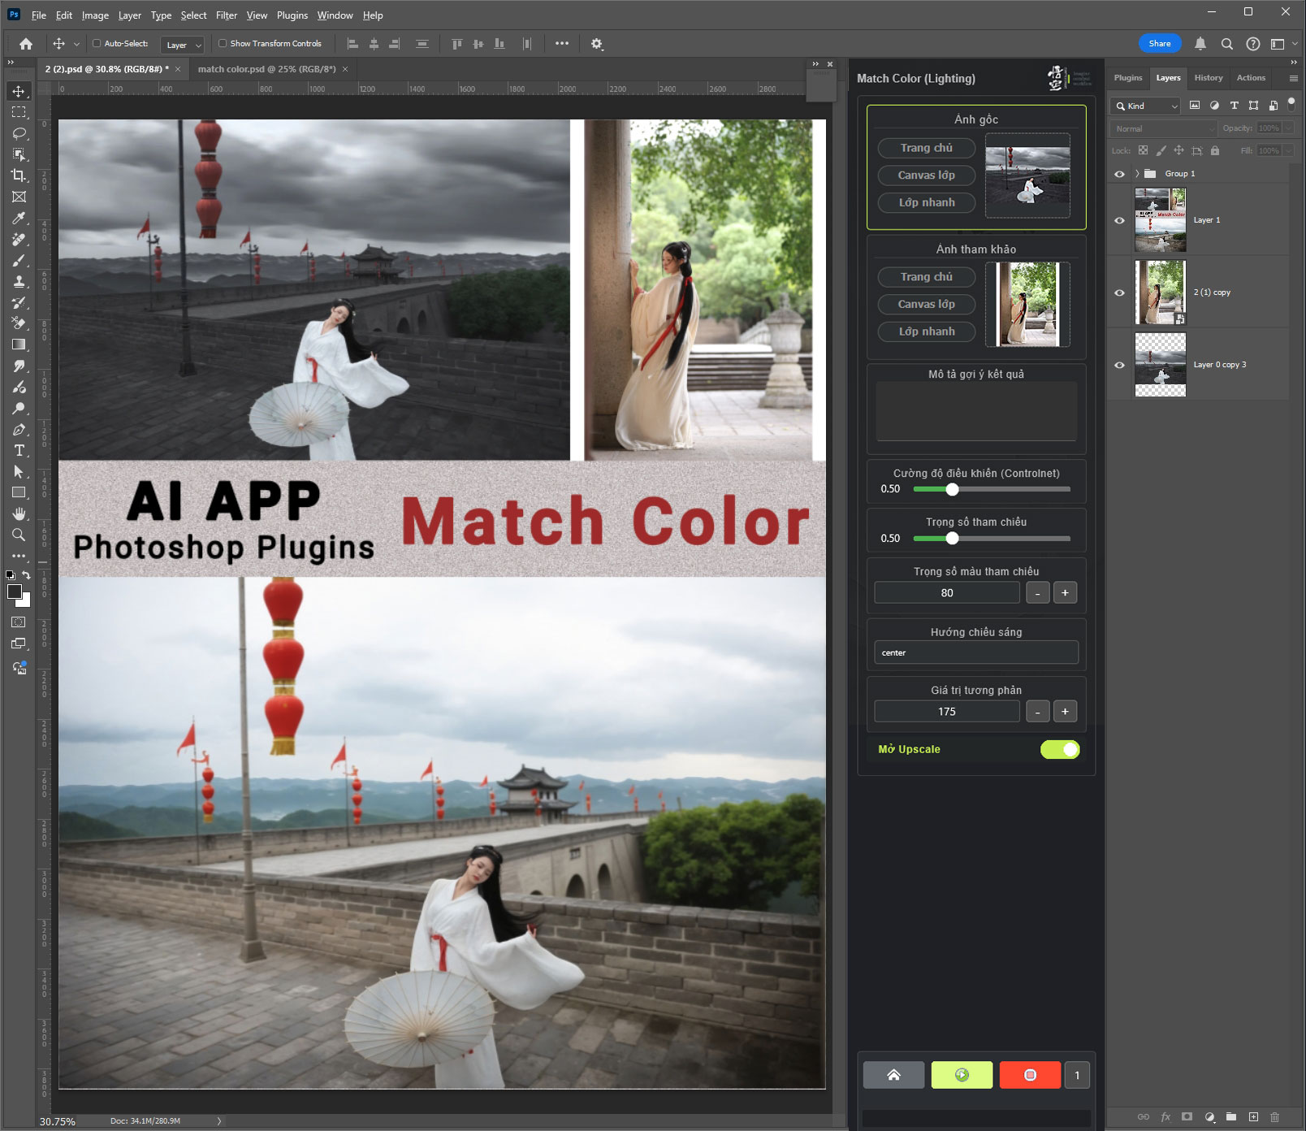The height and width of the screenshot is (1131, 1306).
Task: Toggle the Mở Upscale switch
Action: [1060, 749]
